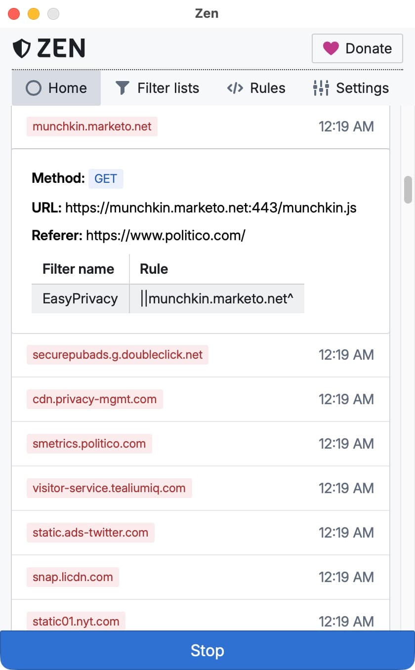Click the code brackets Rules icon
This screenshot has height=670, width=415.
pos(235,88)
